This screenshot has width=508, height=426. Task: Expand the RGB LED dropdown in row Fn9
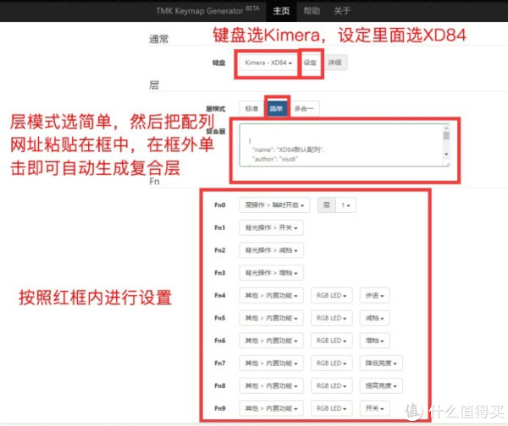331,410
